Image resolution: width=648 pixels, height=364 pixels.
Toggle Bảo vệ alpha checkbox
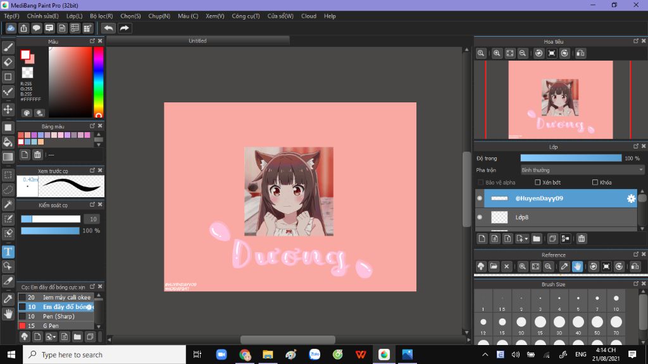point(480,183)
